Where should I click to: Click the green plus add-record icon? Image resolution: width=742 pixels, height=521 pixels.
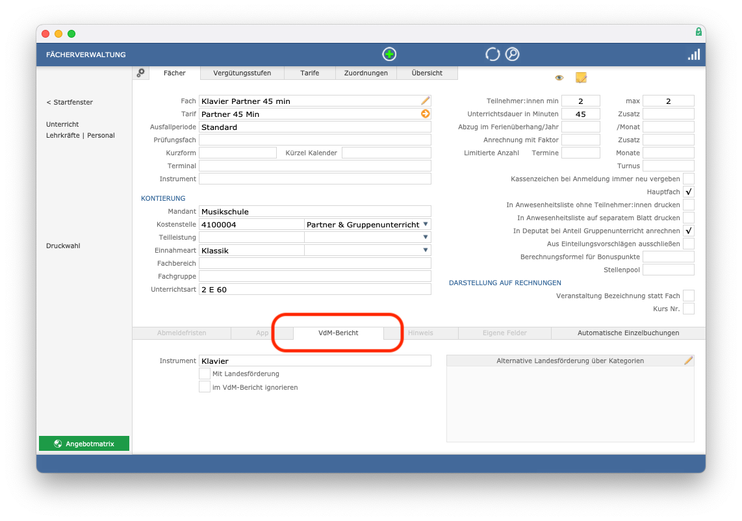[x=389, y=55]
